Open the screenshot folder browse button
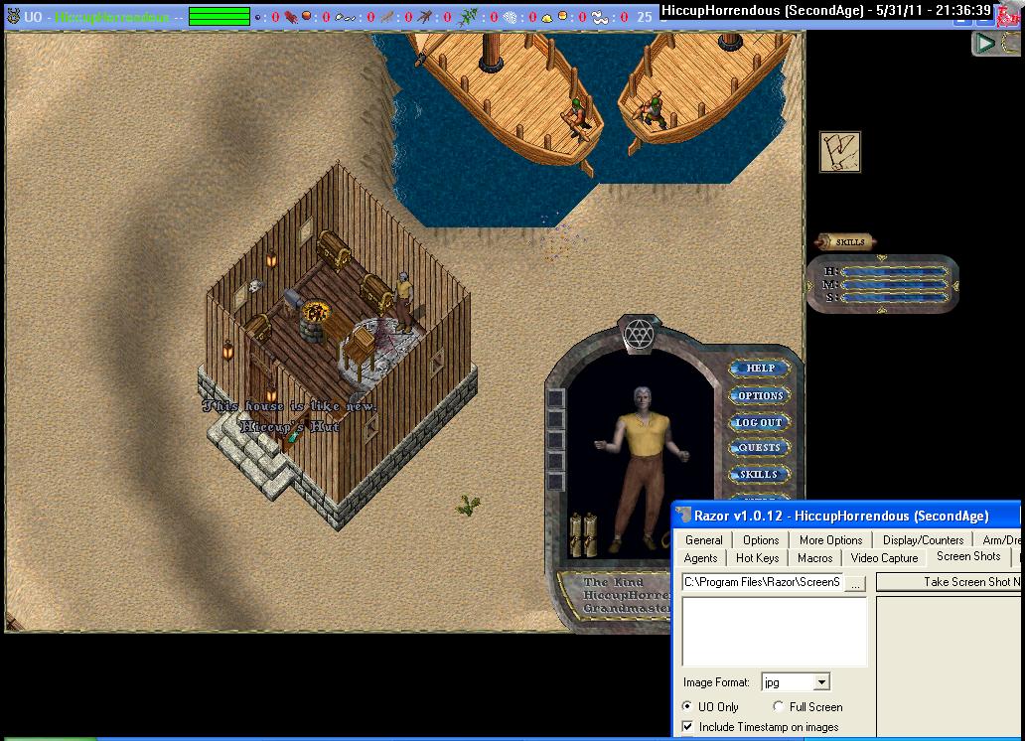Viewport: 1025px width, 741px height. [854, 582]
